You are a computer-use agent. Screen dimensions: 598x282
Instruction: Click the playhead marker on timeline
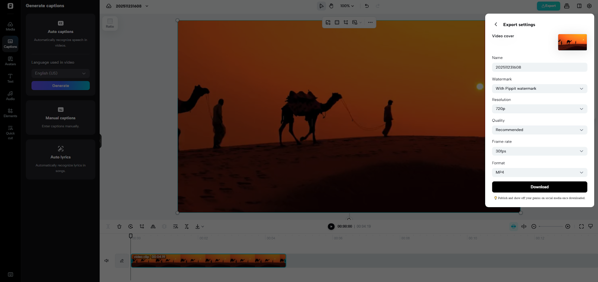coord(130,236)
